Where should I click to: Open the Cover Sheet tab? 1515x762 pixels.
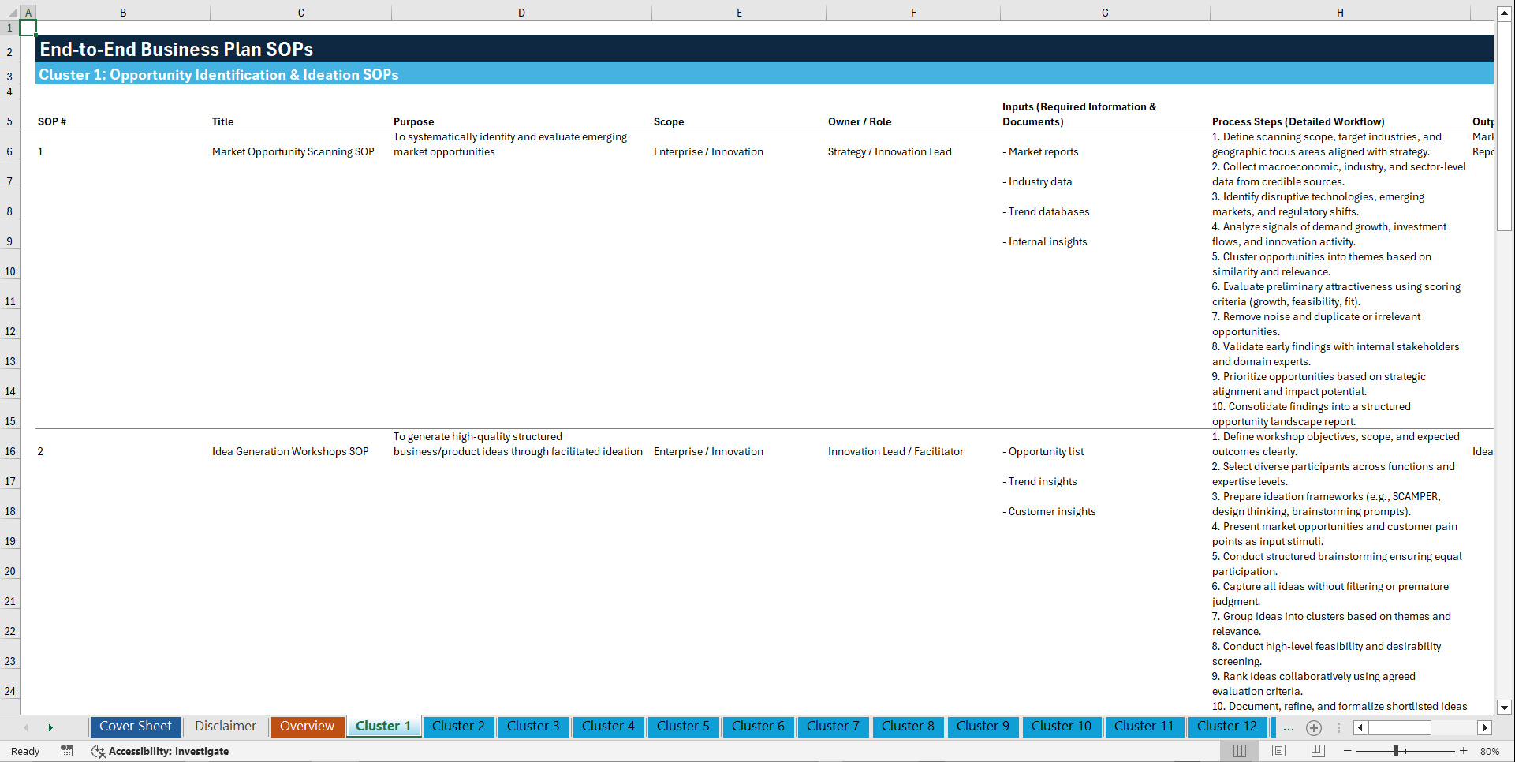click(x=136, y=727)
